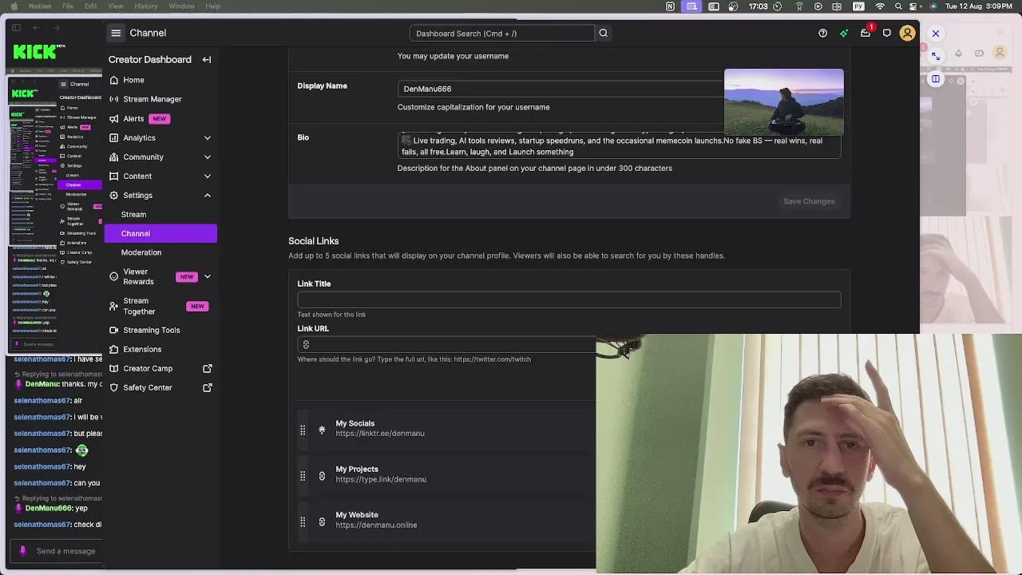
Task: Click the blue X overlay button
Action: coord(936,34)
